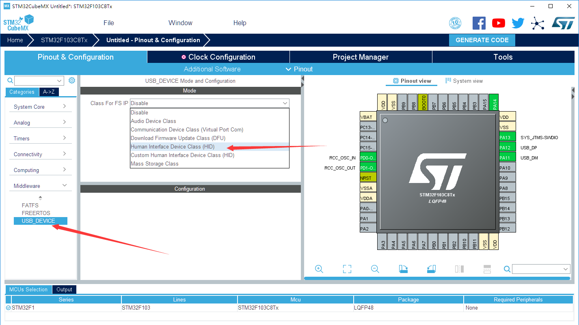The height and width of the screenshot is (325, 579).
Task: Click the ST logo in header
Action: [x=563, y=23]
